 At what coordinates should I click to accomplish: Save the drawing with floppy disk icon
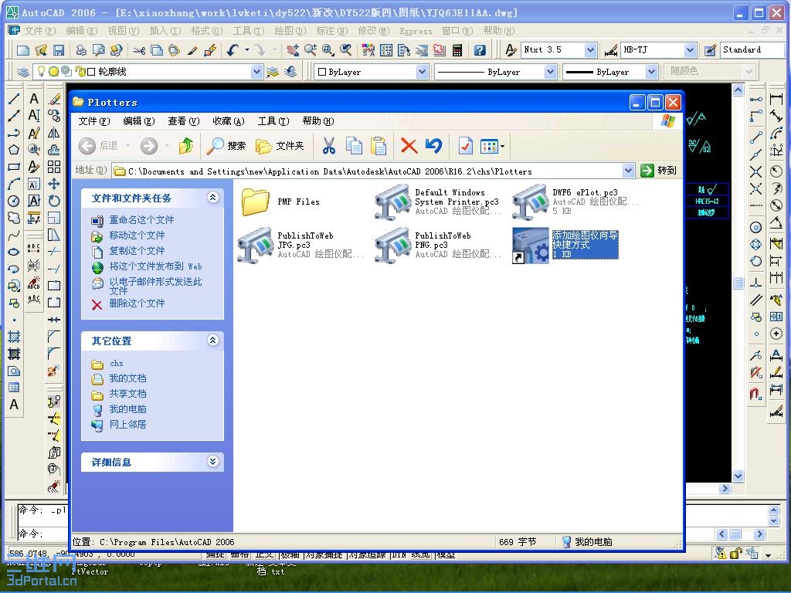click(59, 50)
